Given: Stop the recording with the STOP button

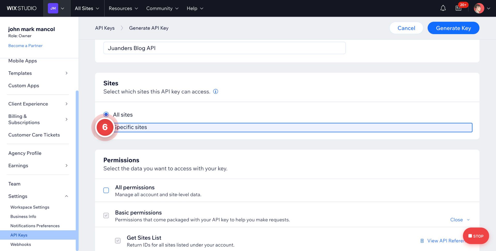Looking at the screenshot, I should pos(476,236).
